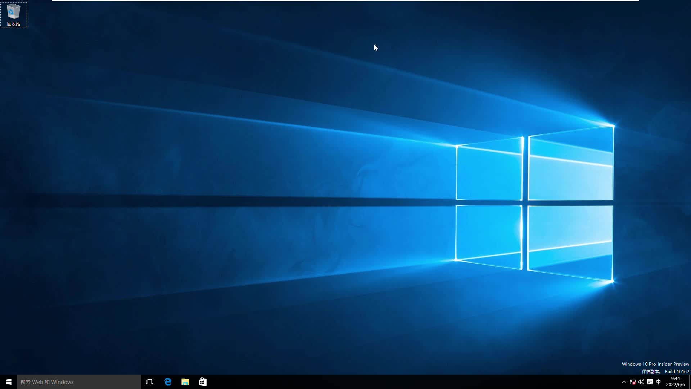
Task: Click the Start button
Action: [8, 382]
